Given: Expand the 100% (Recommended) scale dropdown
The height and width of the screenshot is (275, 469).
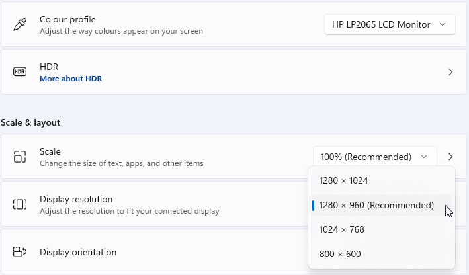Looking at the screenshot, I should pyautogui.click(x=374, y=157).
